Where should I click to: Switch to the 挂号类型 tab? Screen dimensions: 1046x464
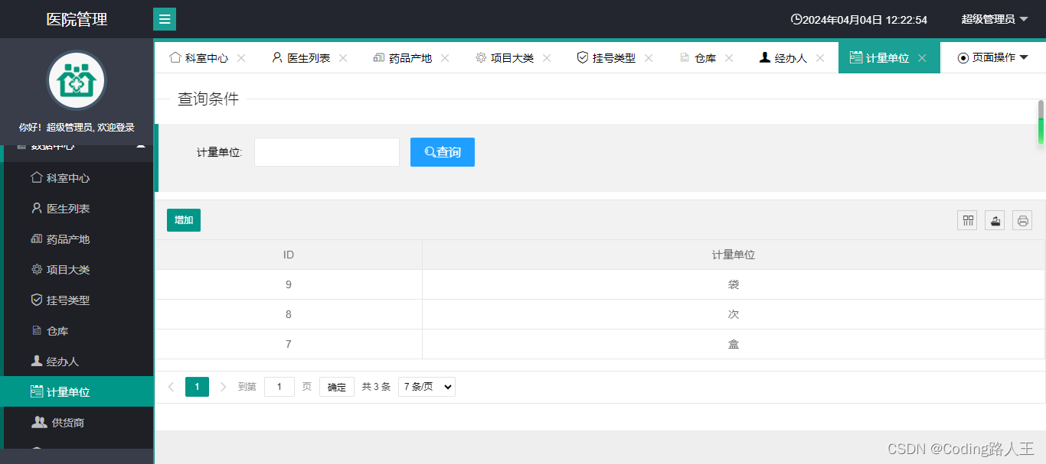tap(606, 57)
